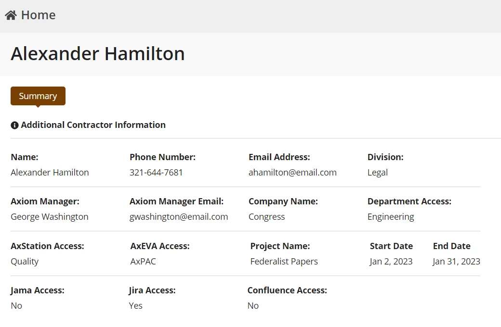This screenshot has width=501, height=327.
Task: Click the End Date label
Action: 451,246
